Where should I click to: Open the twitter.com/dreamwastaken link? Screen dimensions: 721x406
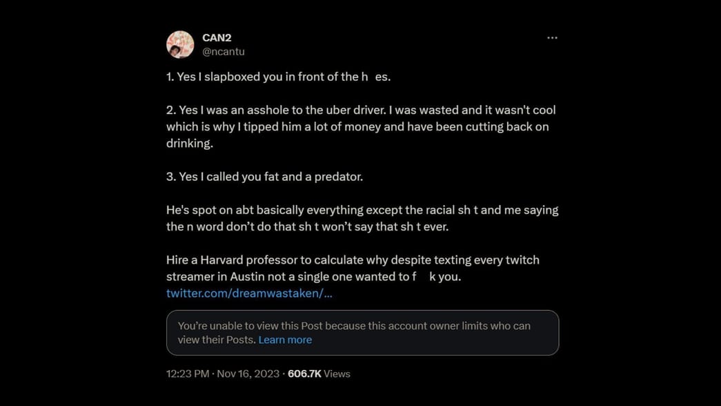click(x=249, y=293)
